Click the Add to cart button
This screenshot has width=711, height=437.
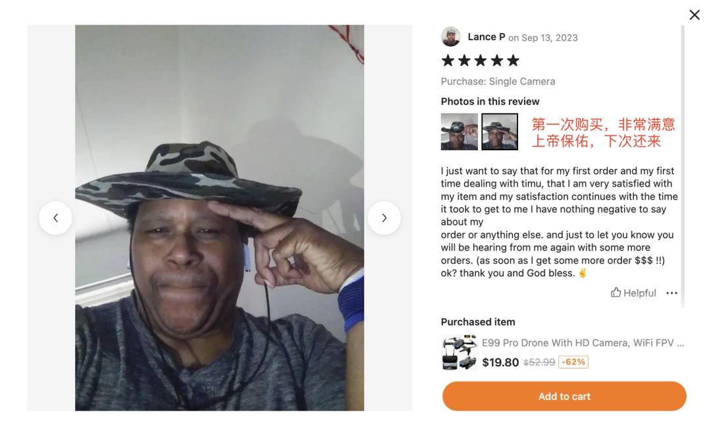point(564,396)
